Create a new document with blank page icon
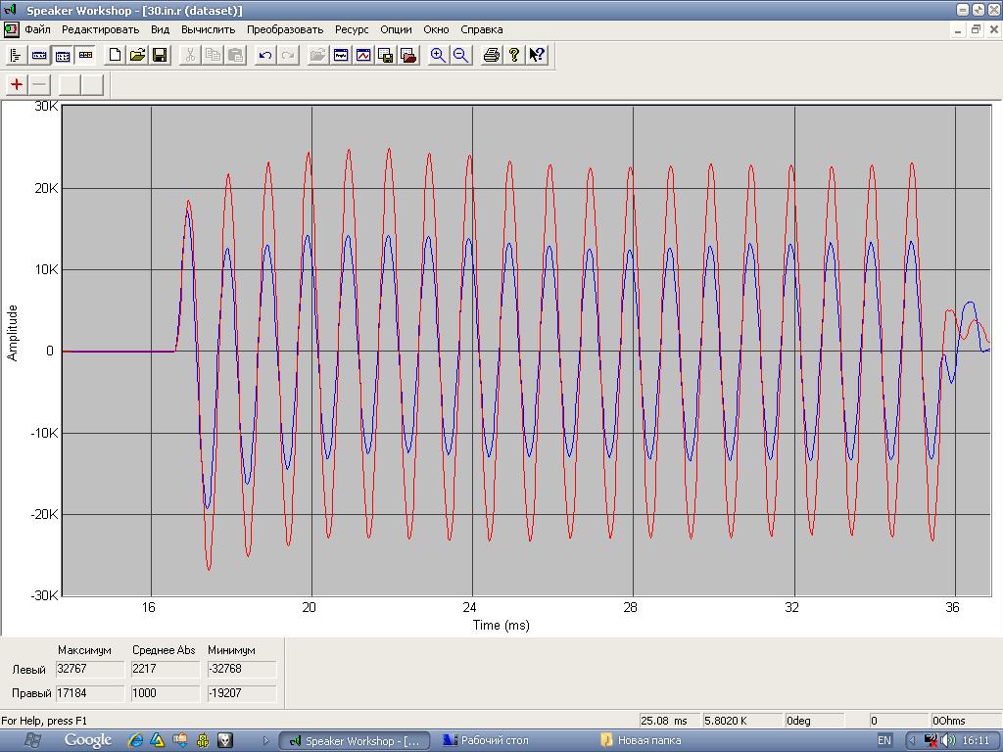 (x=115, y=56)
